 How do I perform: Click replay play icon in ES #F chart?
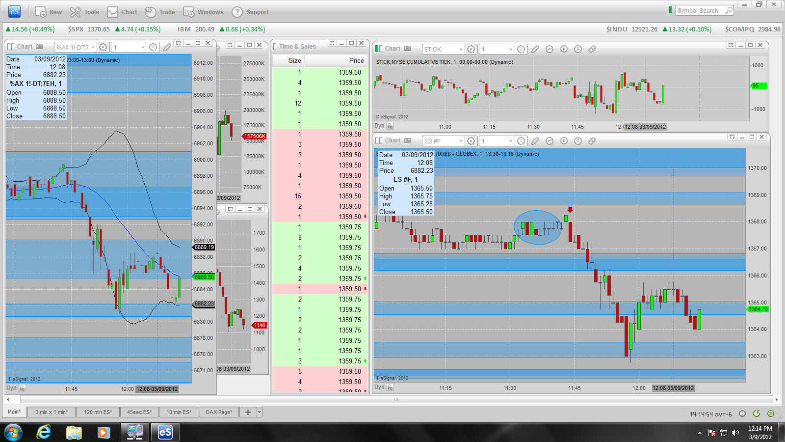(x=564, y=141)
